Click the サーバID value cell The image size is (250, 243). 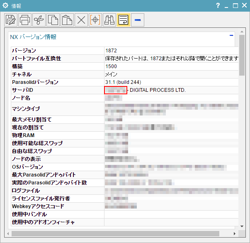tap(116, 90)
